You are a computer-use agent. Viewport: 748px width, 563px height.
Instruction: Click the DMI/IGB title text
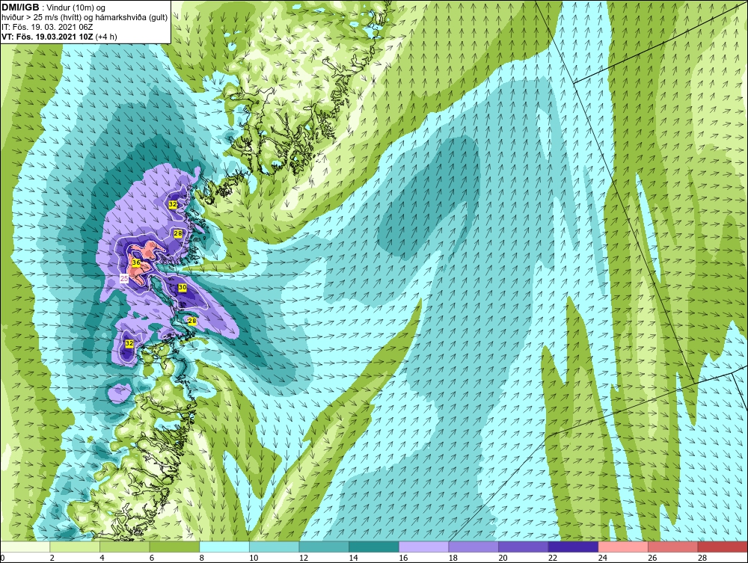pyautogui.click(x=20, y=7)
